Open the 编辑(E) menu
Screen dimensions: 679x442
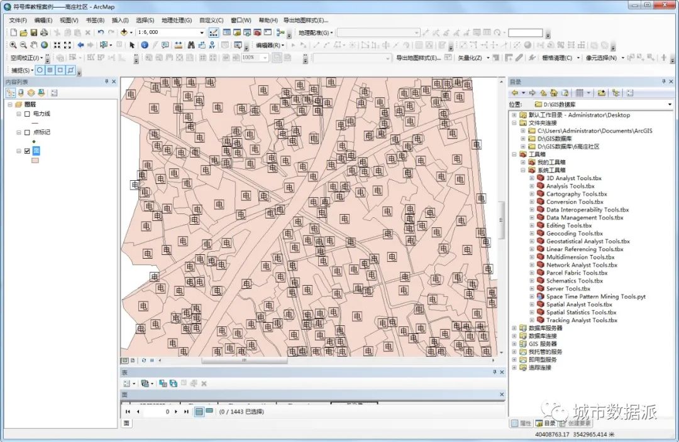[x=43, y=20]
